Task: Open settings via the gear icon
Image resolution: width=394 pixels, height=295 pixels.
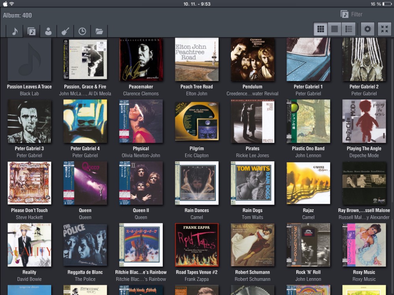Action: click(x=368, y=29)
